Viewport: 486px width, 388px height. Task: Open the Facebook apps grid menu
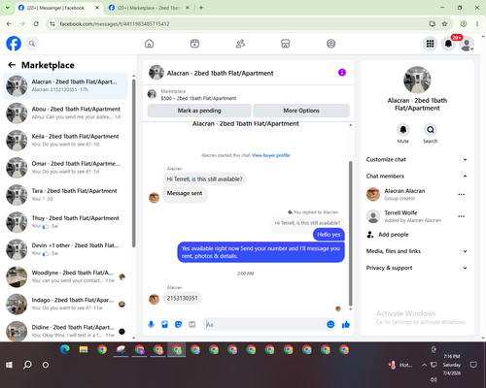(x=430, y=44)
